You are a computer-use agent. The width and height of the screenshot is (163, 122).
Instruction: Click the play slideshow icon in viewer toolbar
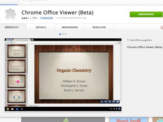[102, 102]
